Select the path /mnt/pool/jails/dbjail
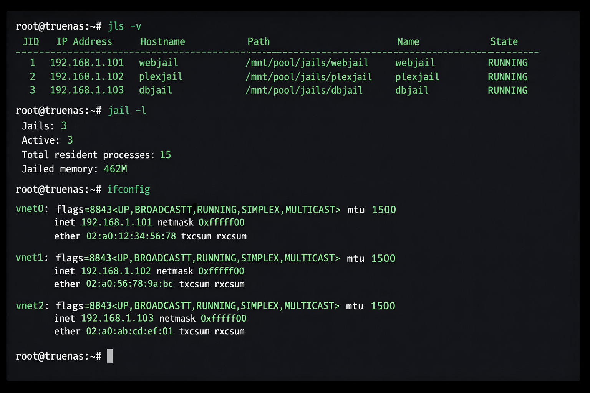This screenshot has height=393, width=590. tap(304, 90)
